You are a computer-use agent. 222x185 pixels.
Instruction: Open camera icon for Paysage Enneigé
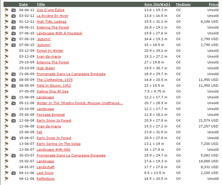coord(13,115)
